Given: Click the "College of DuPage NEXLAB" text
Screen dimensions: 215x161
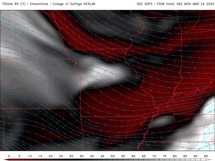Looking at the screenshot, I should coord(74,4).
